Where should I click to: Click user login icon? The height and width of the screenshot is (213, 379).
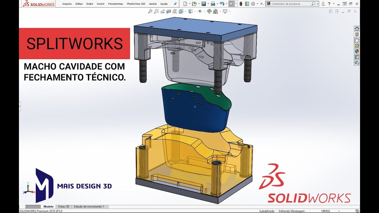(x=323, y=4)
